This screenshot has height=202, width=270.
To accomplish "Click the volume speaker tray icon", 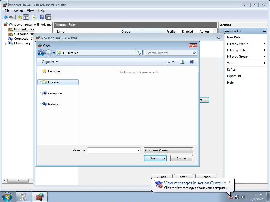I will [x=243, y=197].
